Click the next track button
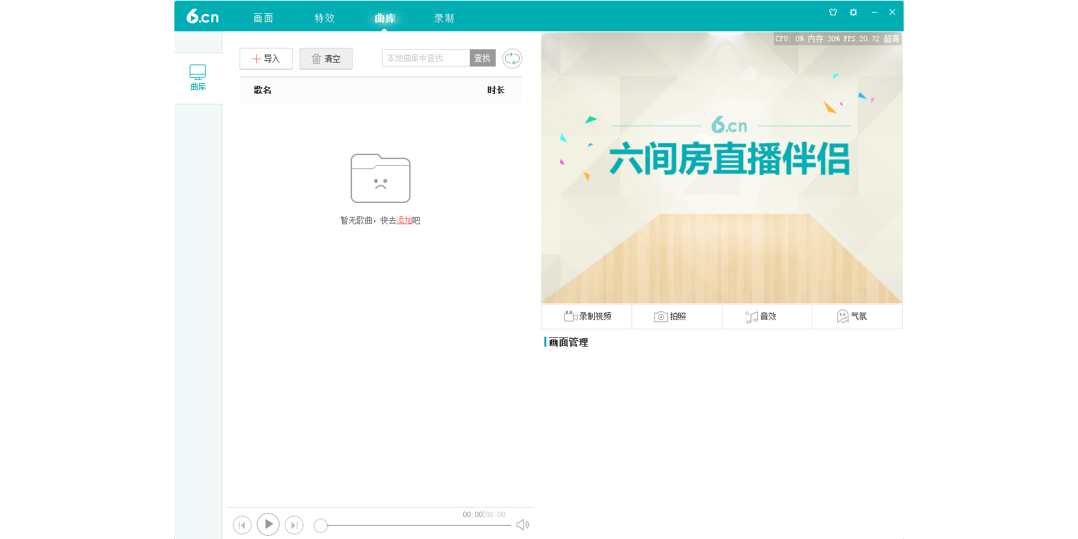Viewport: 1078px width, 539px height. click(294, 525)
